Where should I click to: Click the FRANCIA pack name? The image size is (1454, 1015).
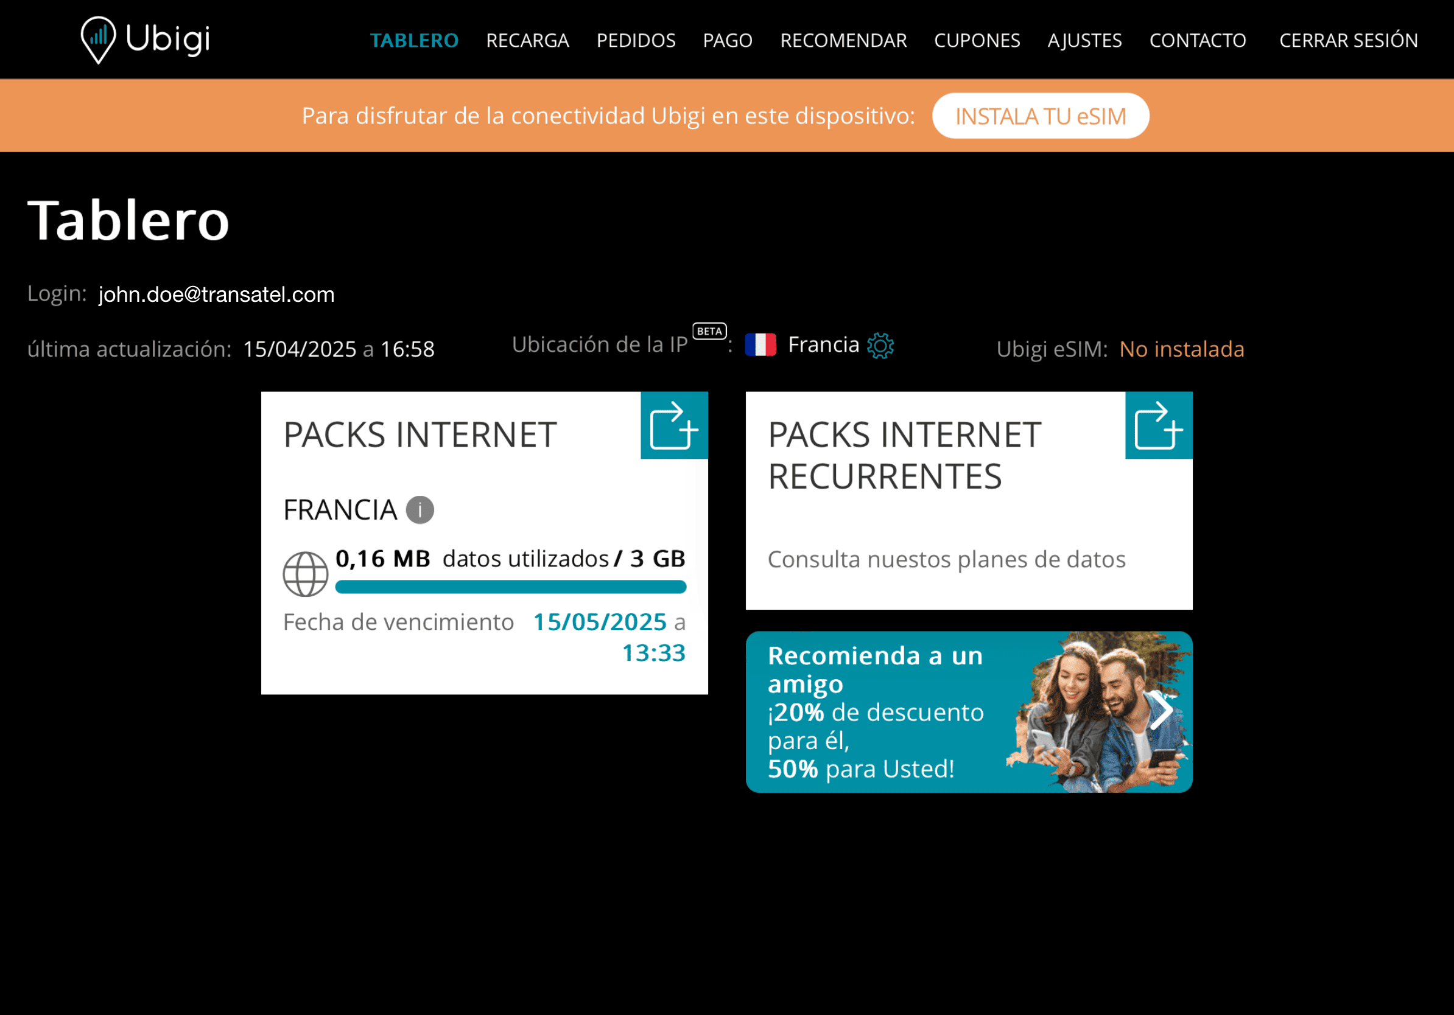coord(340,510)
